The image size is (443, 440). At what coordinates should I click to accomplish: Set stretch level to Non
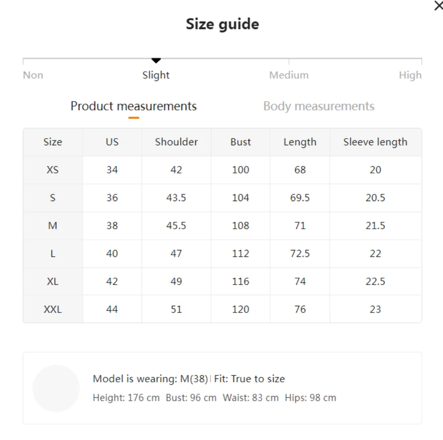(x=33, y=75)
